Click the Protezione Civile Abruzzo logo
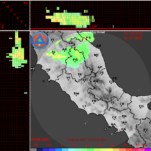Image resolution: width=151 pixels, height=151 pixels. [x=40, y=40]
